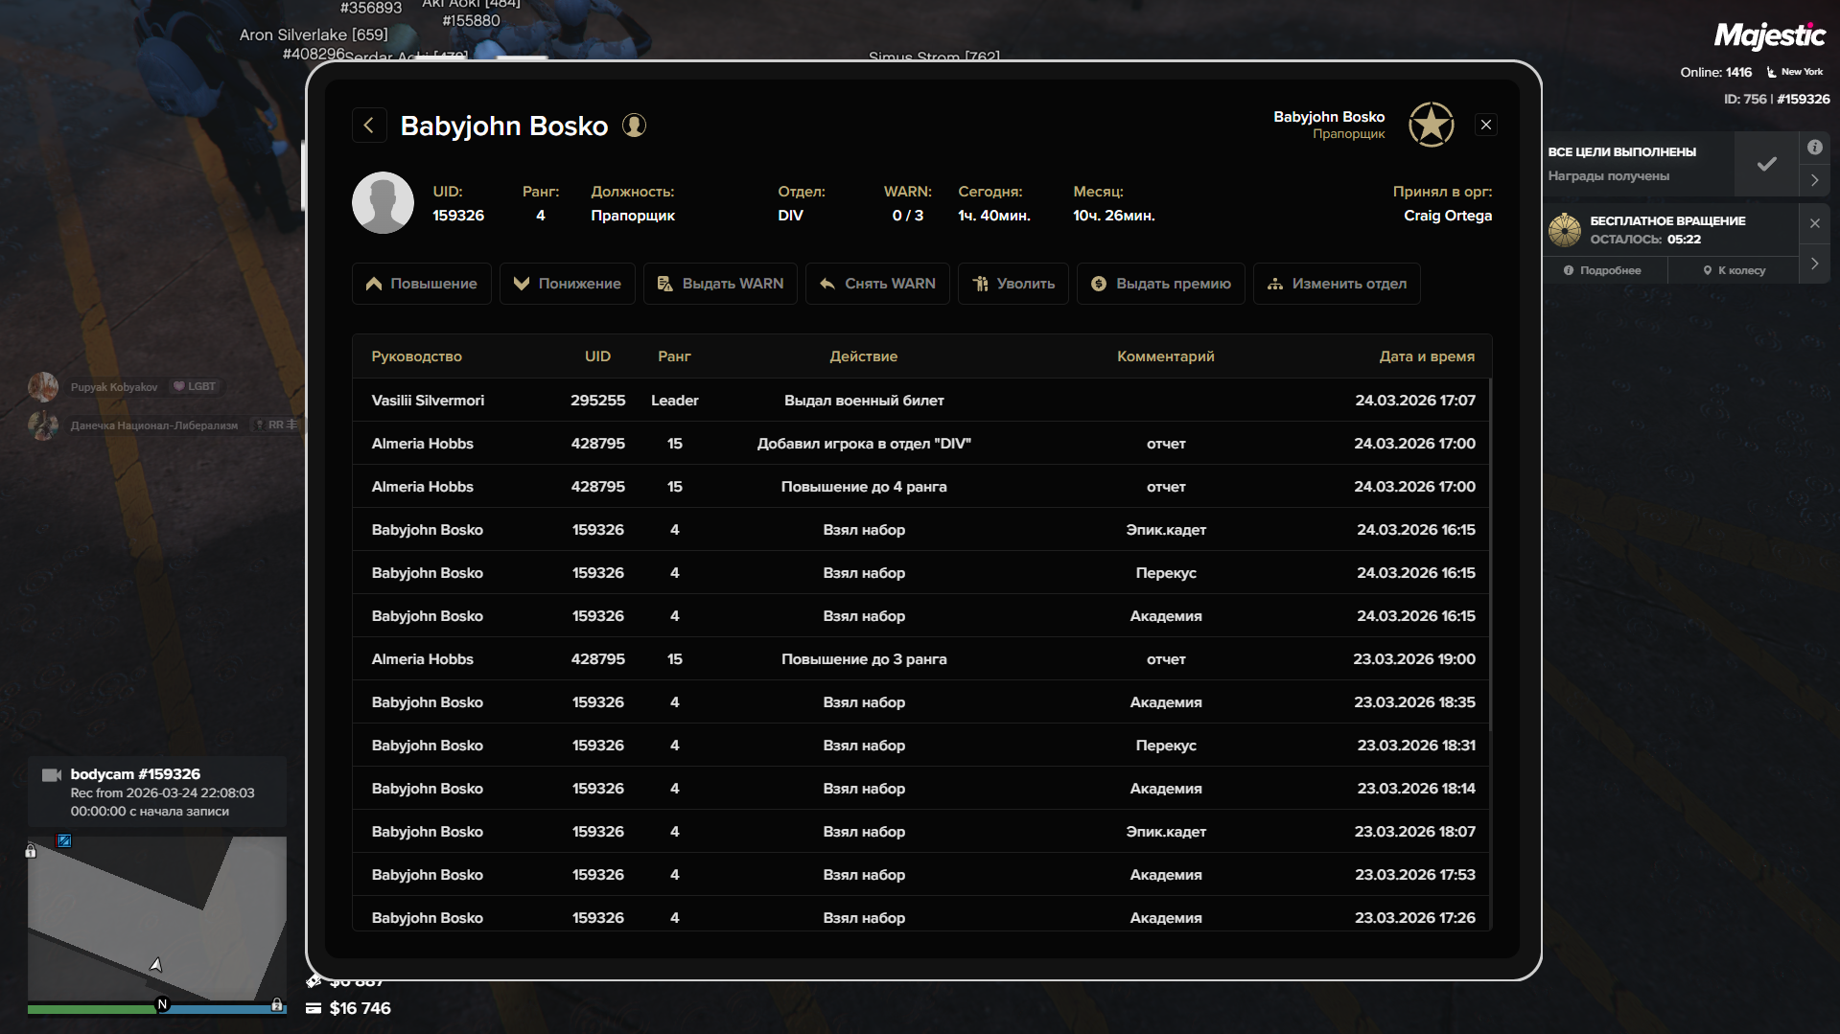This screenshot has width=1840, height=1034.
Task: Click the star faction emblem icon
Action: 1431,125
